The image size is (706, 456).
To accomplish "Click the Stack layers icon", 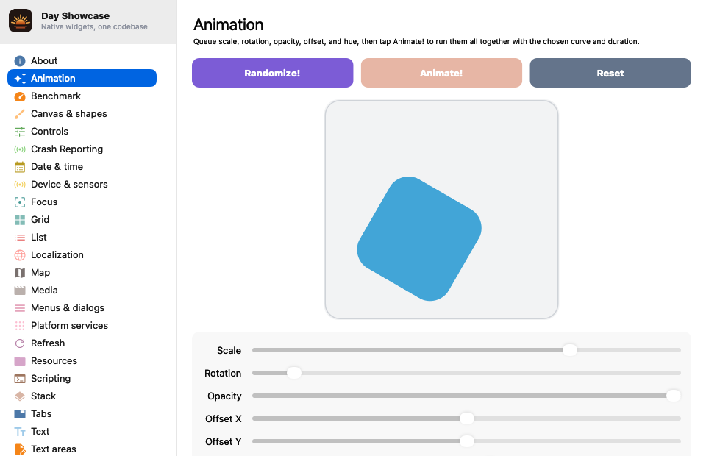I will (20, 396).
